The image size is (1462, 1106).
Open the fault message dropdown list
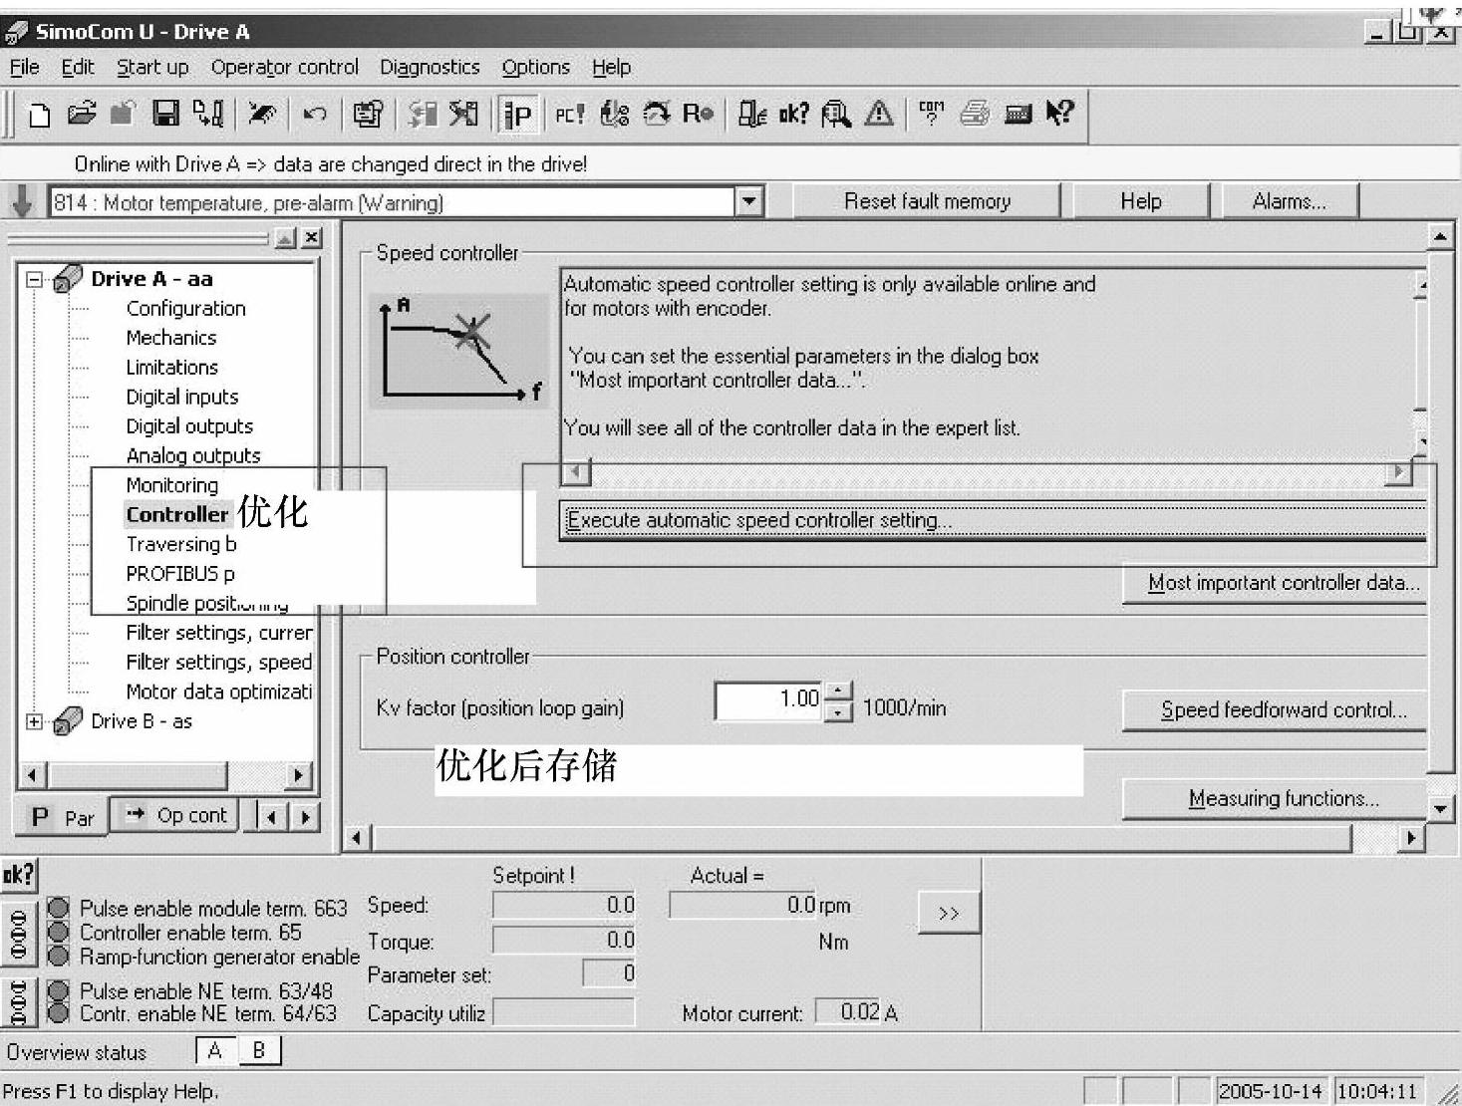748,202
